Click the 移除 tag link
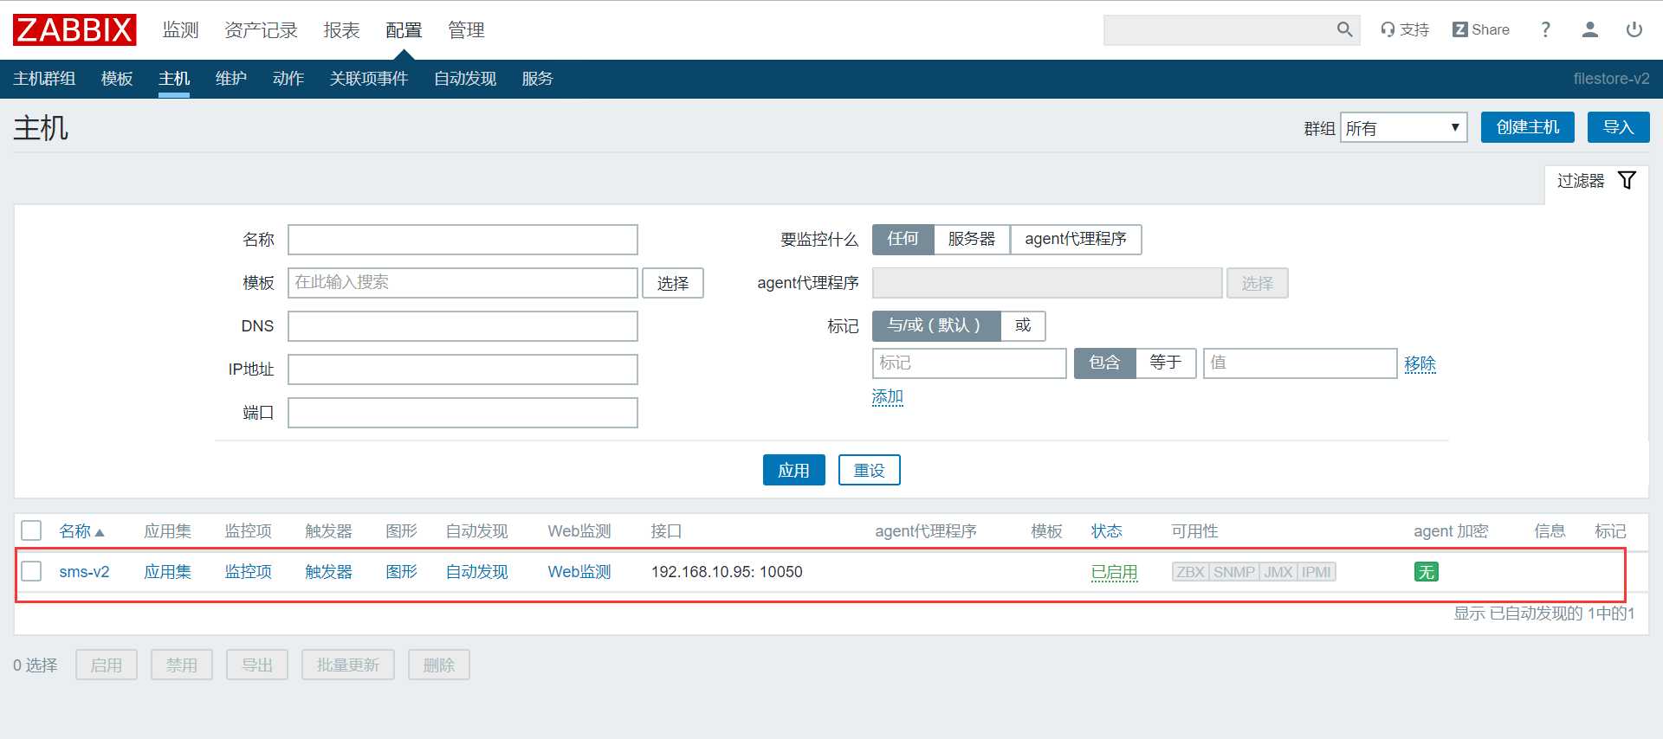Screen dimensions: 1663x739 tap(1420, 363)
